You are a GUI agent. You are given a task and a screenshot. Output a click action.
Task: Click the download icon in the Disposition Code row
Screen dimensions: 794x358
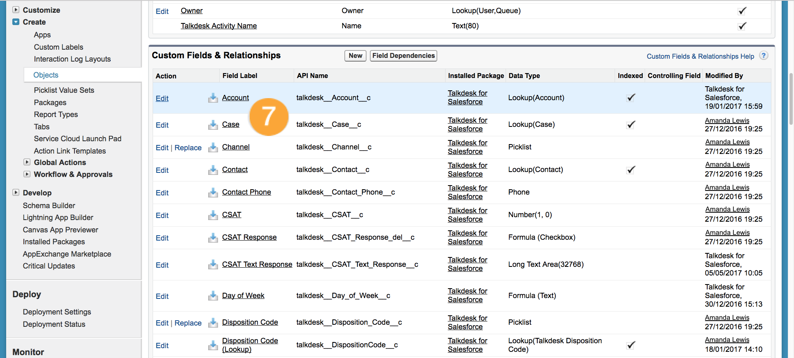click(213, 322)
